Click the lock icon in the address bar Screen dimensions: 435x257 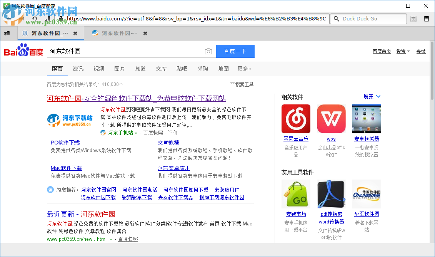(60, 19)
